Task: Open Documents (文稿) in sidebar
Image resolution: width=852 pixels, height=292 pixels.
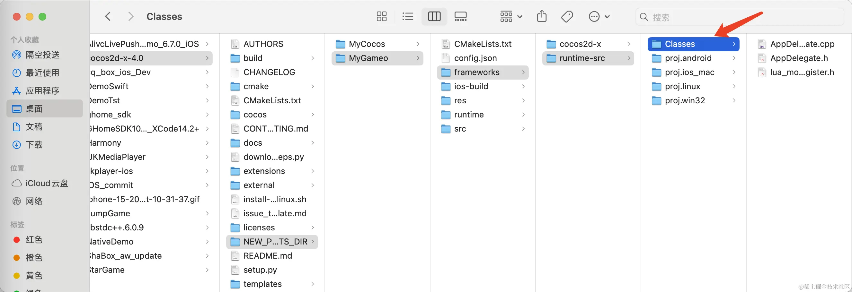Action: tap(45, 126)
